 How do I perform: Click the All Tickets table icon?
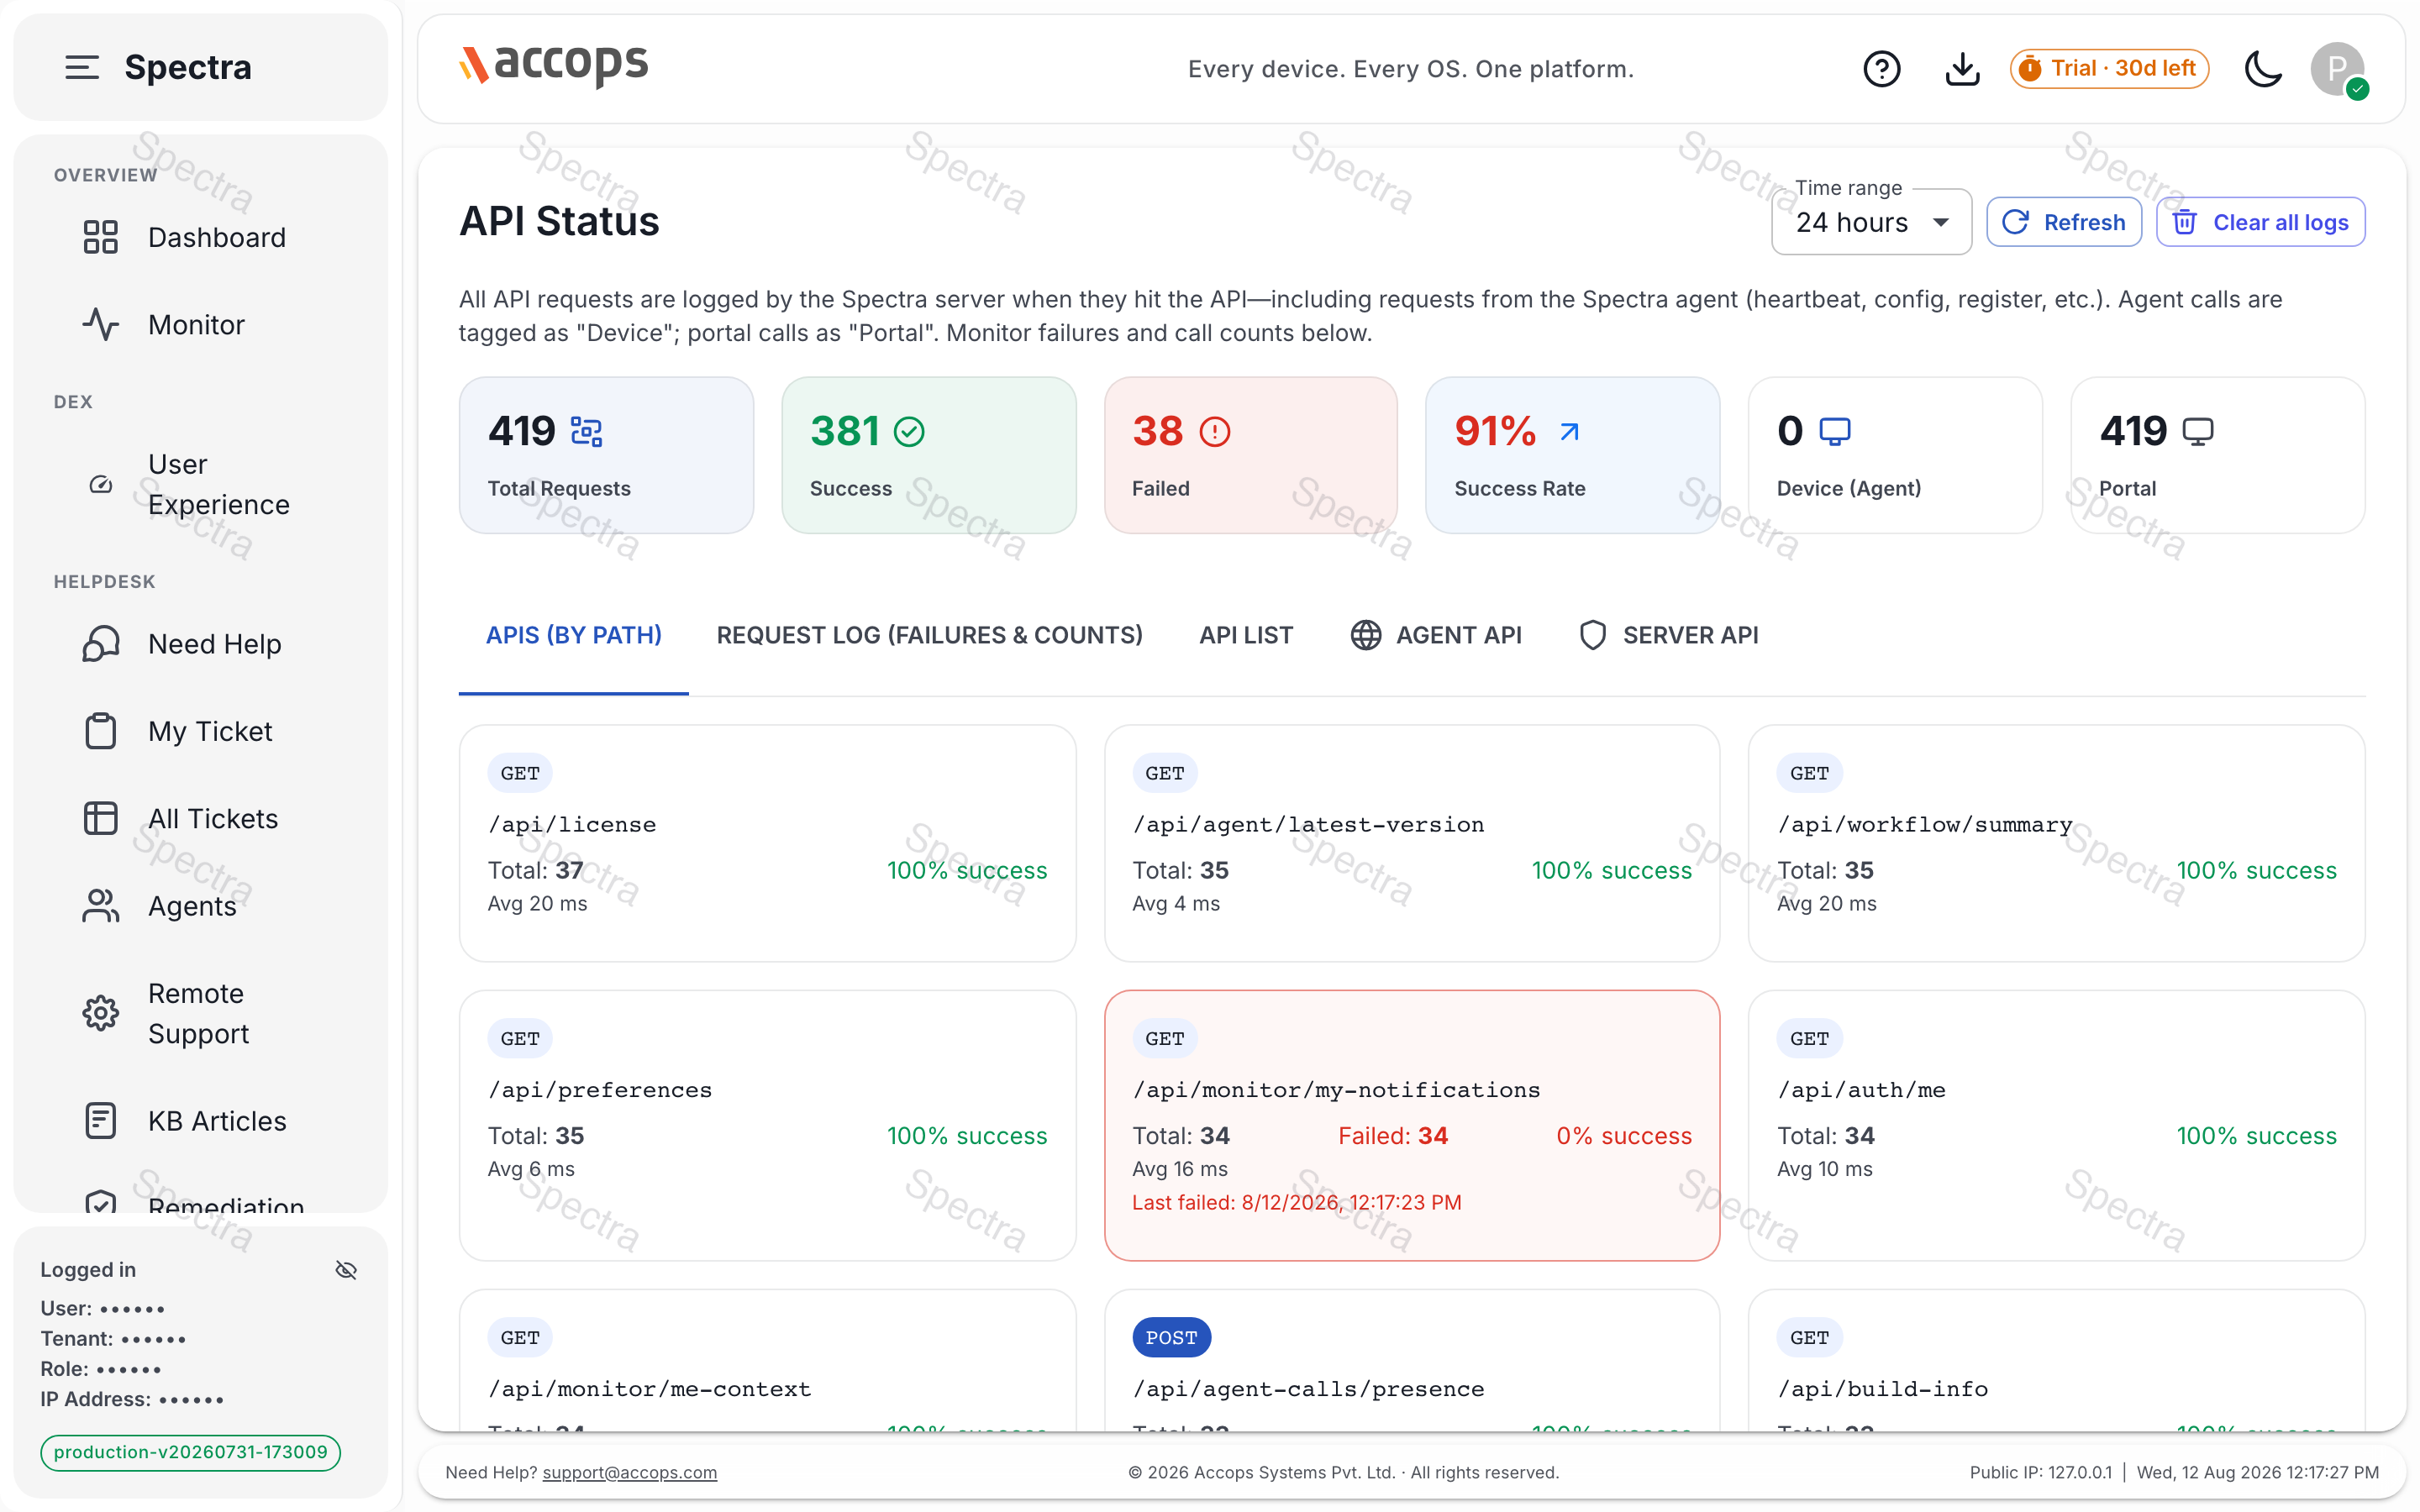coord(101,818)
